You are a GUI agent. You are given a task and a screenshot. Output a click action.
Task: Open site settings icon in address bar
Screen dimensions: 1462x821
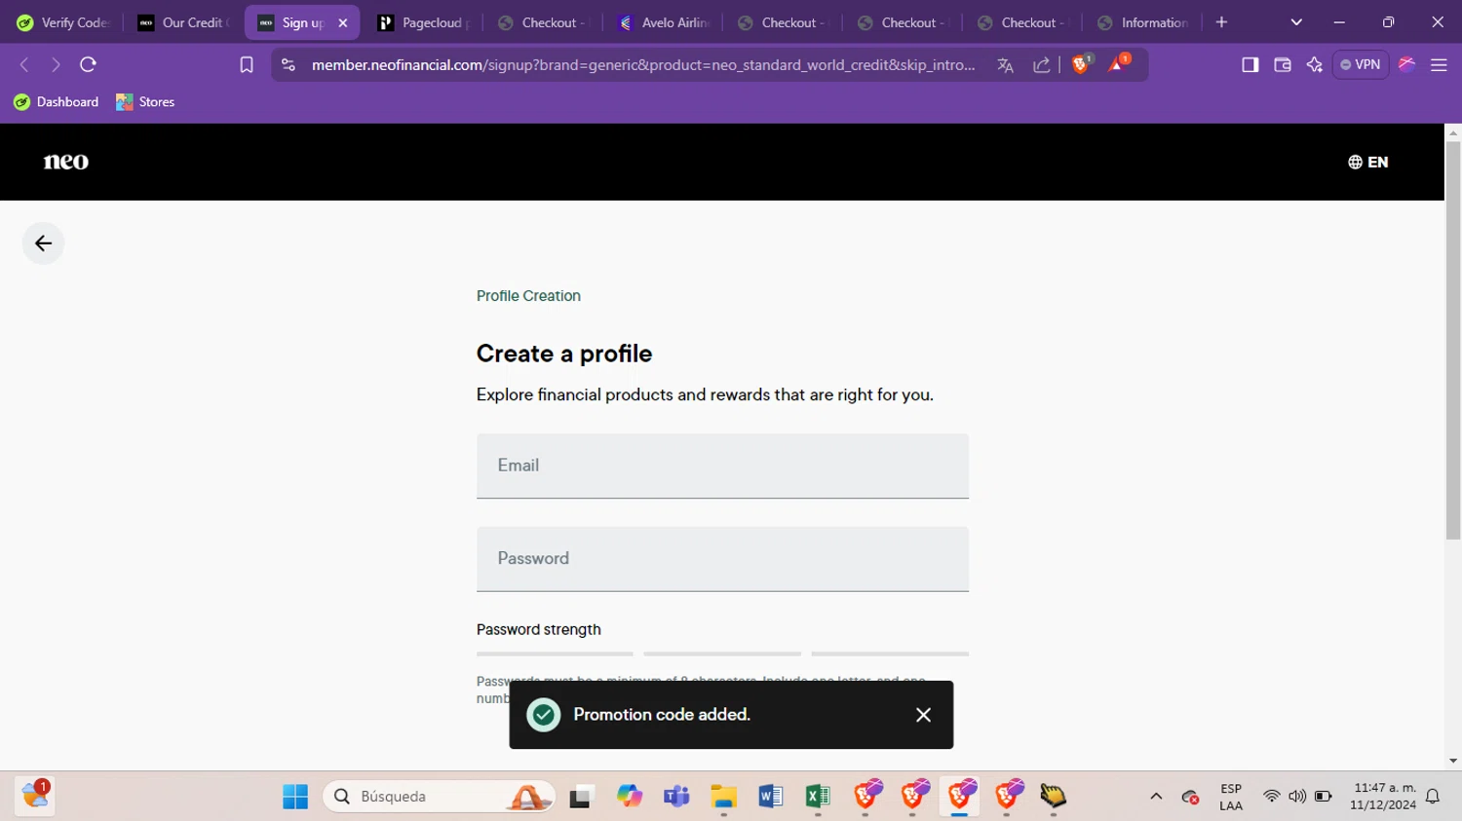pyautogui.click(x=288, y=64)
